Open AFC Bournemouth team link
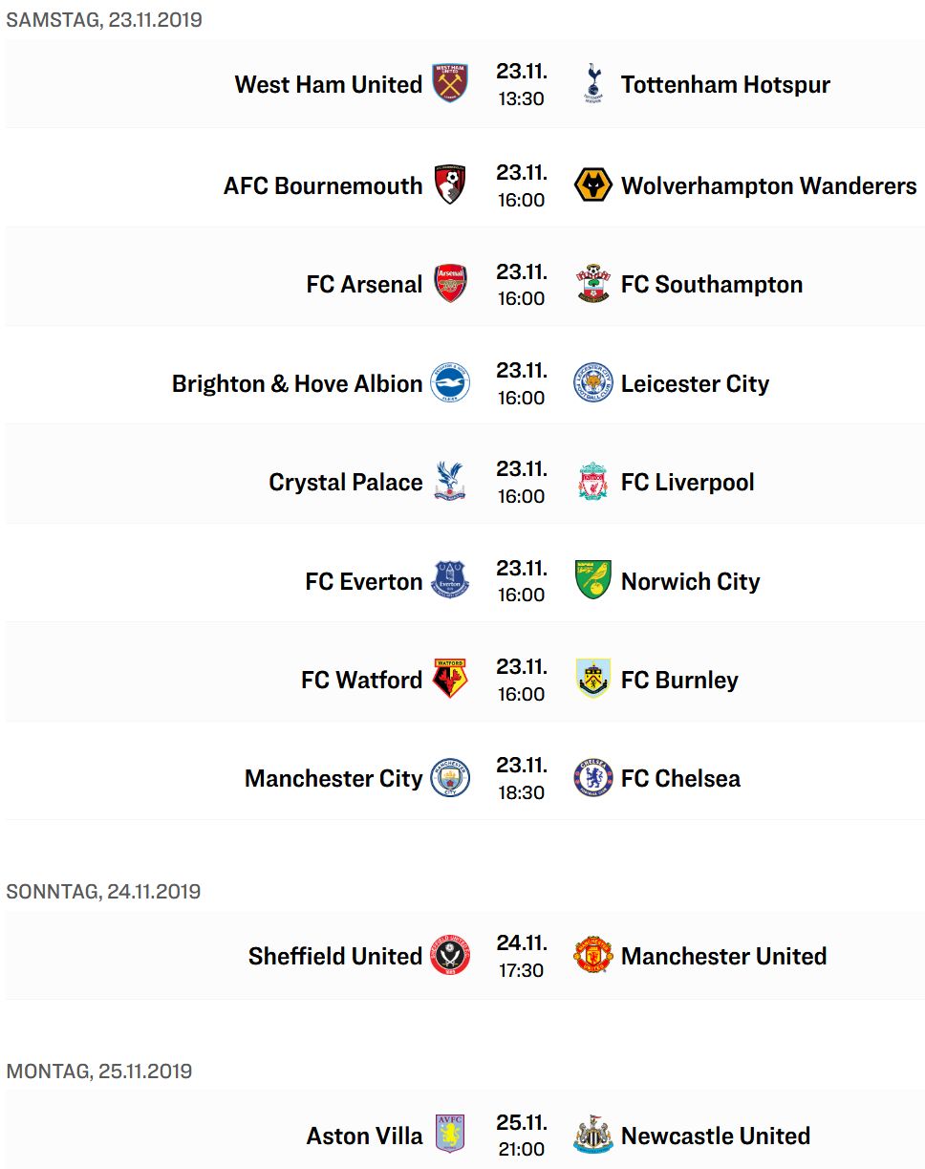Image resolution: width=925 pixels, height=1169 pixels. tap(323, 185)
